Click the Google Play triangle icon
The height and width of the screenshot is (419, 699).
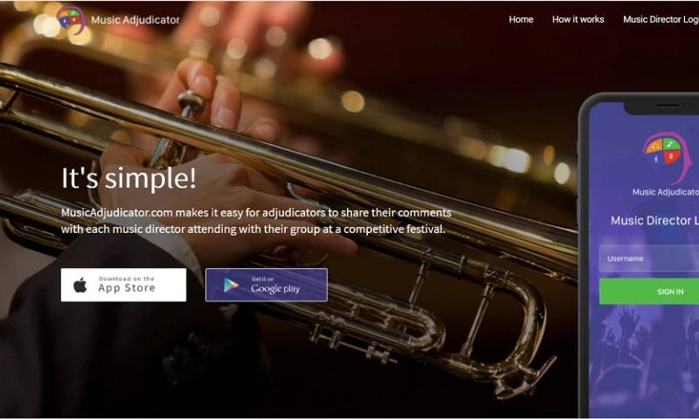point(231,285)
